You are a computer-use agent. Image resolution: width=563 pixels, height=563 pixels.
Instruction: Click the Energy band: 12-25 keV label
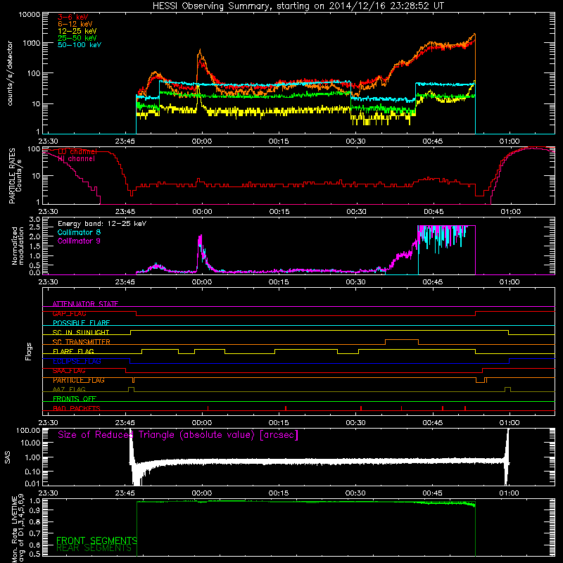pos(102,224)
